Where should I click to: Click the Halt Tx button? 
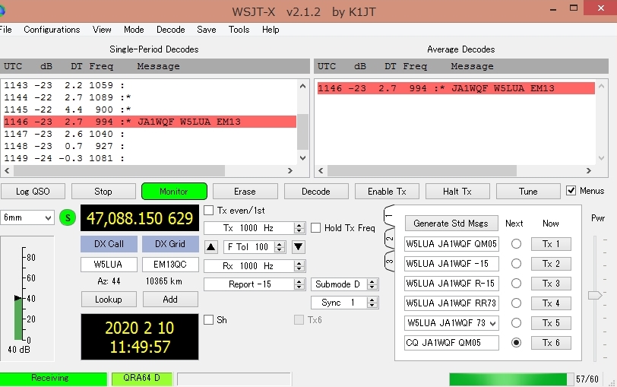tap(457, 192)
